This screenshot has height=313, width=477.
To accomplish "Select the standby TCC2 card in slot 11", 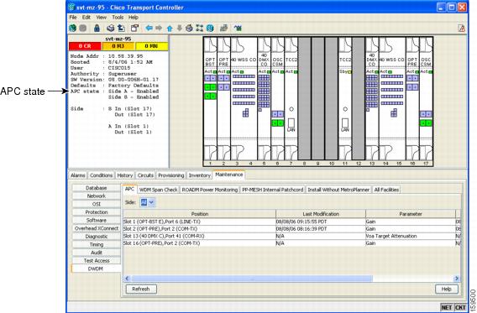I will [x=345, y=98].
